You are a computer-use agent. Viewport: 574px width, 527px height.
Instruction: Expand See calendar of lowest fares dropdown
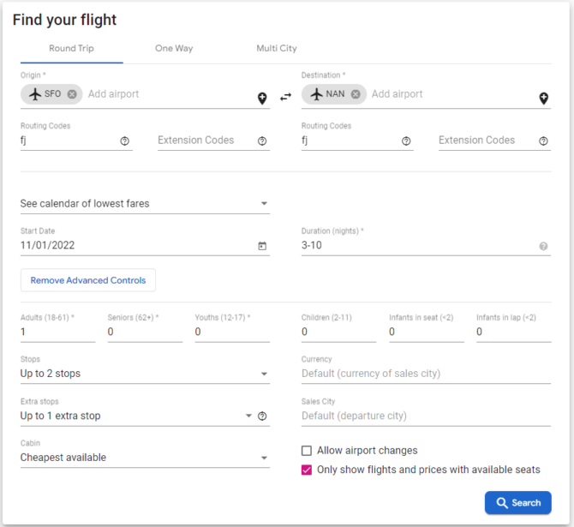[x=145, y=204]
